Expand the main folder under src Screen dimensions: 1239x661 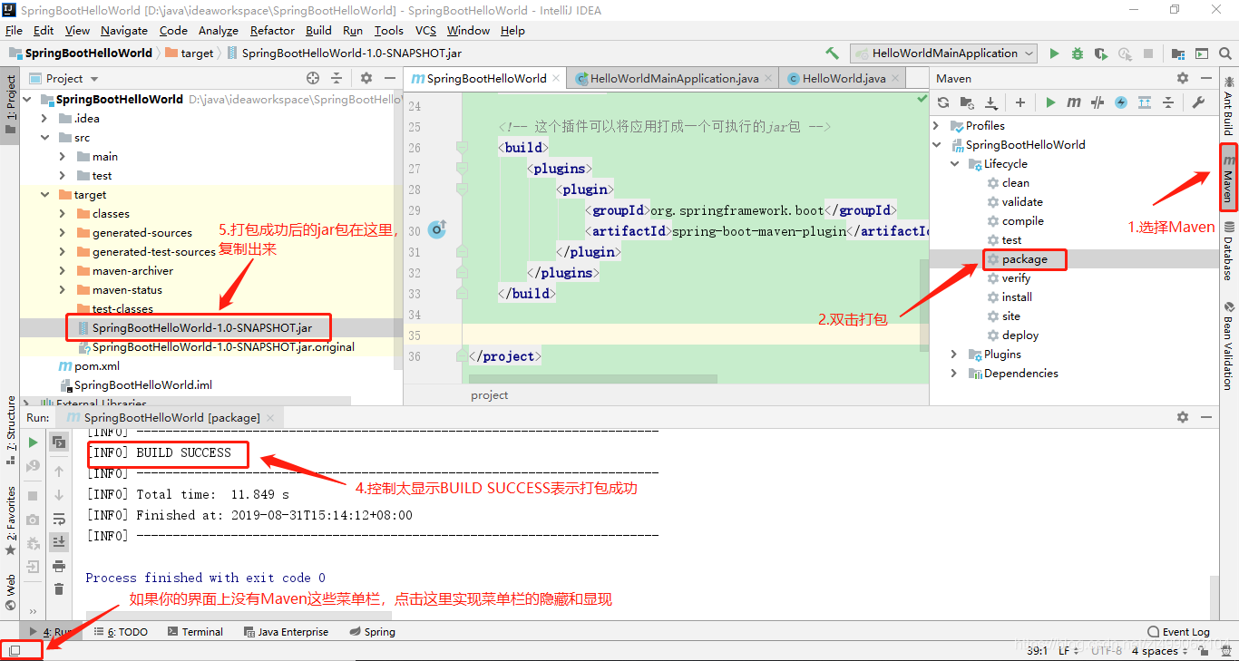tap(63, 157)
